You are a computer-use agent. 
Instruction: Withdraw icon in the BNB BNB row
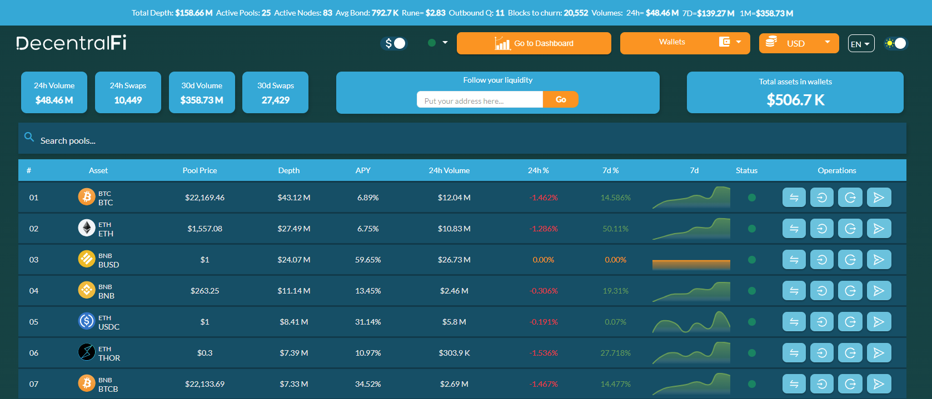(850, 291)
